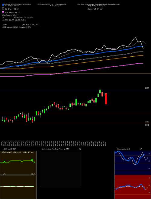Click the 'Avg Vol: 0.123 M' label
151x199 pixels.
(x=96, y=5)
